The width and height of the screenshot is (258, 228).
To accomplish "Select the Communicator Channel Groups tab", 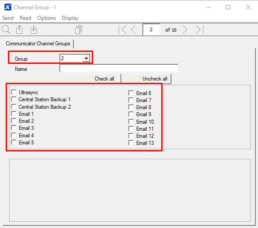I will 38,44.
